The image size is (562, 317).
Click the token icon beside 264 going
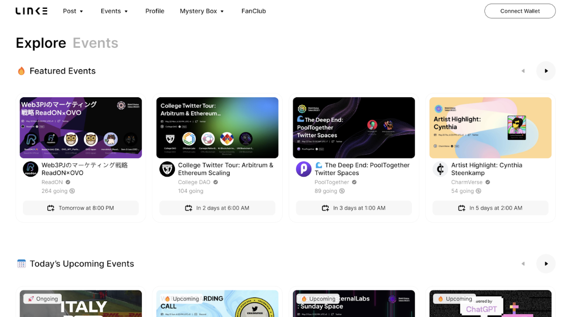tap(72, 191)
